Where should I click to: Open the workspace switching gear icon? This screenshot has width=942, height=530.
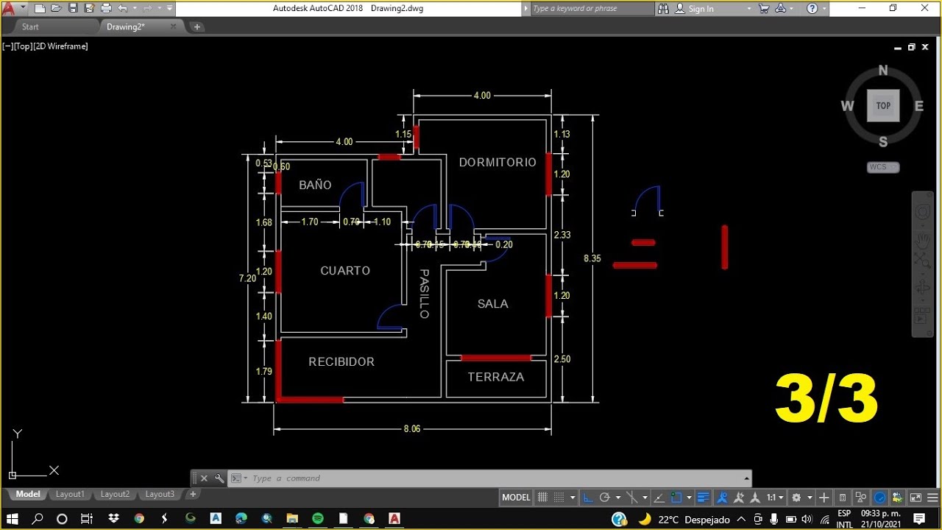click(x=796, y=498)
